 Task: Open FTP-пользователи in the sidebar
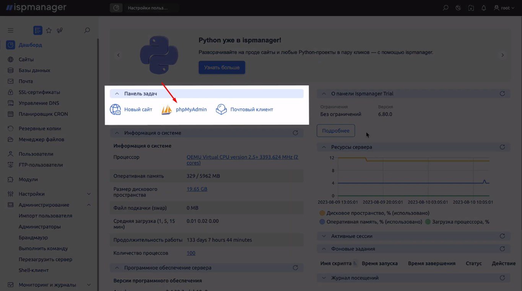coord(41,165)
